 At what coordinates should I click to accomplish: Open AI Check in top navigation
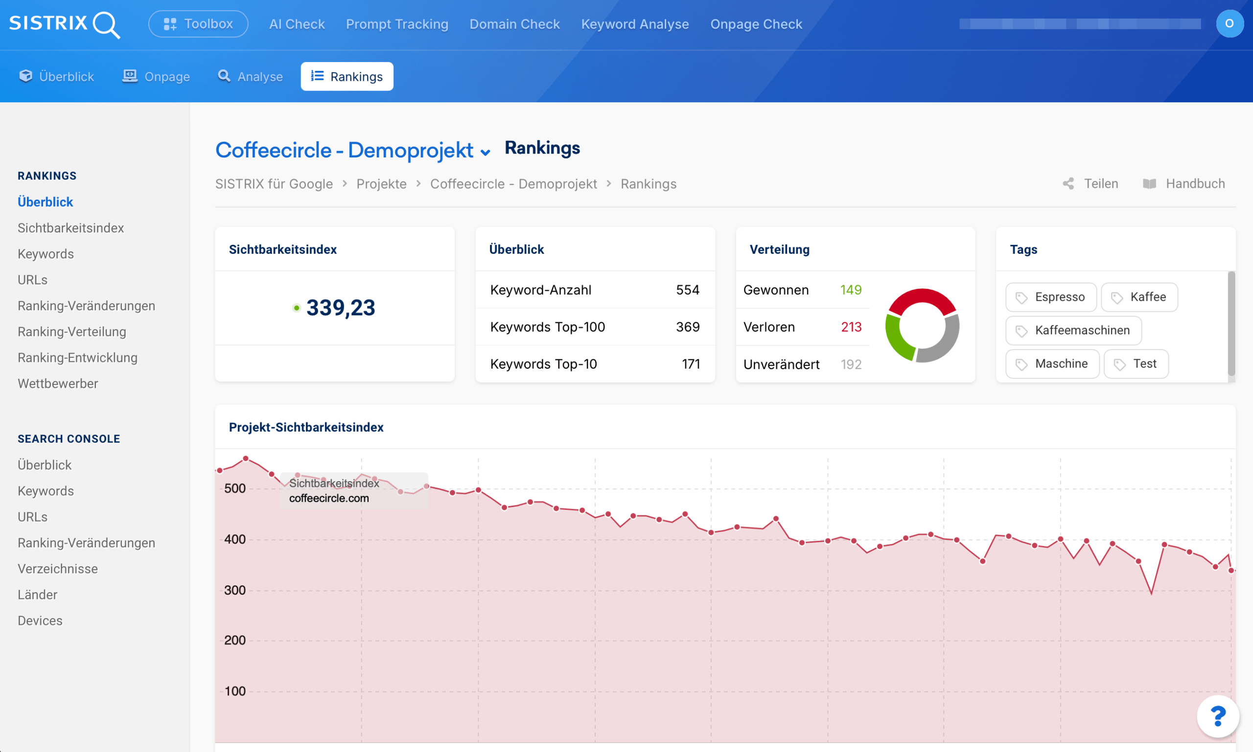click(x=297, y=24)
